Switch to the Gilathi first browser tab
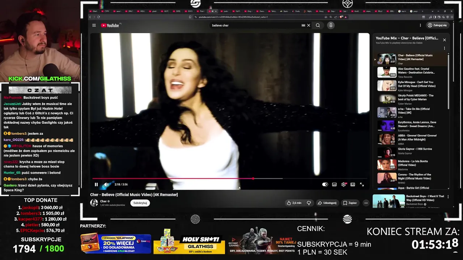 pos(94,11)
